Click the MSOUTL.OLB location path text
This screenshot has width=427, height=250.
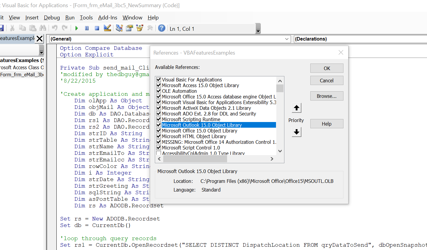[x=267, y=181]
